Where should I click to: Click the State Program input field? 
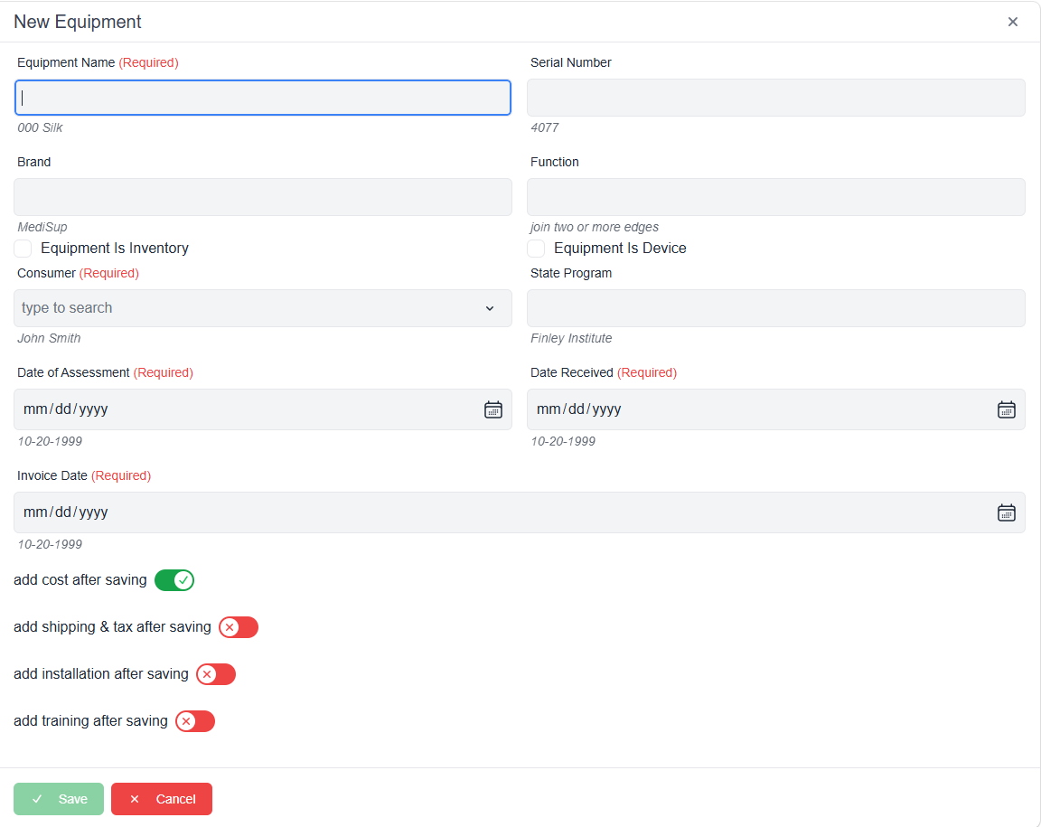point(776,308)
